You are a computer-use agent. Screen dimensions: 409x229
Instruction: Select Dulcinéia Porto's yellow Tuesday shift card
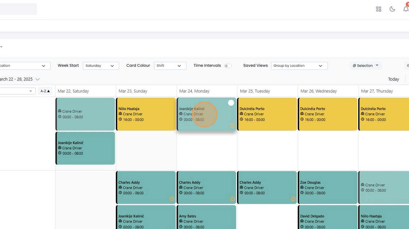pyautogui.click(x=267, y=114)
